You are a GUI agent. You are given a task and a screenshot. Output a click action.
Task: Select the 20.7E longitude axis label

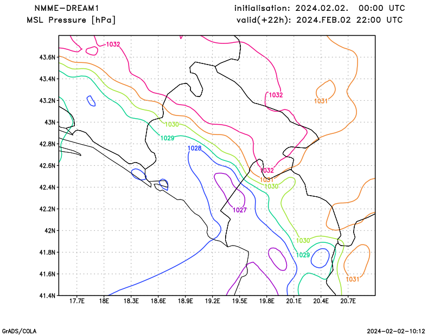(x=348, y=301)
